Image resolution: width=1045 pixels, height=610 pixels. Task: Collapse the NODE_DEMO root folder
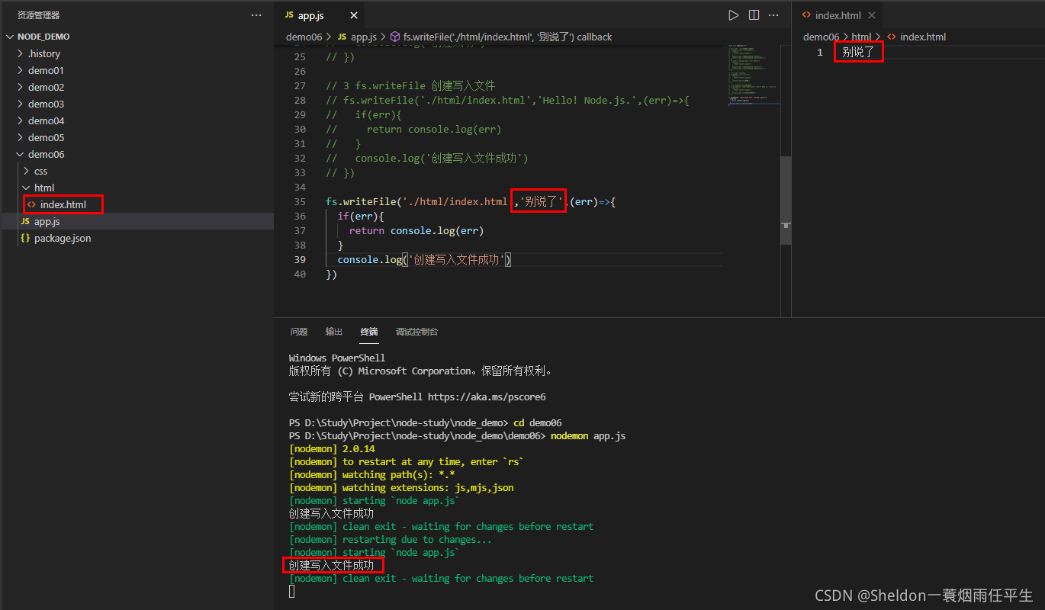[43, 37]
